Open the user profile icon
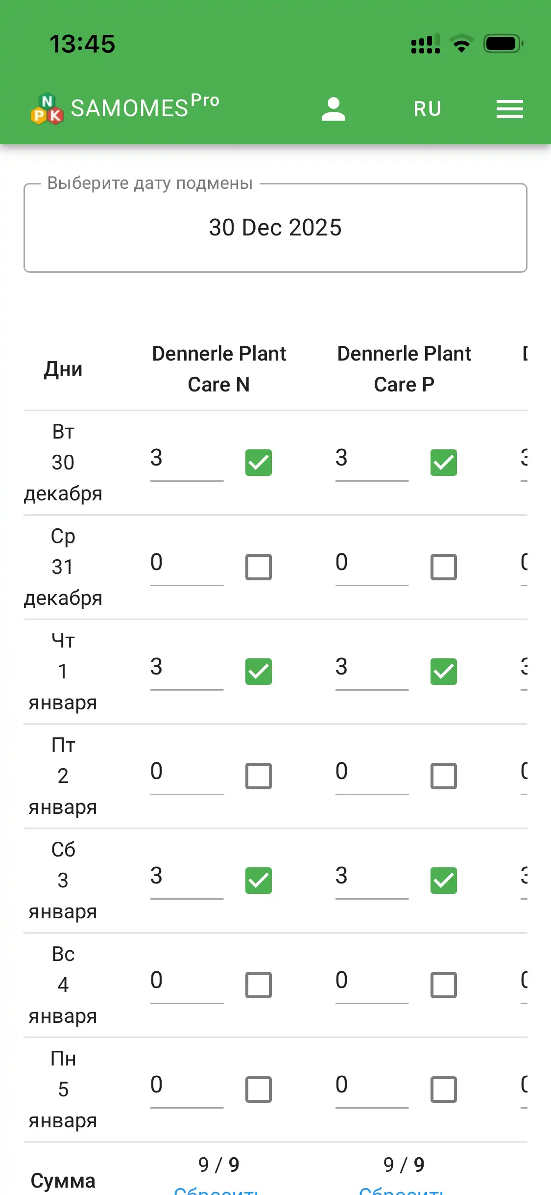The width and height of the screenshot is (551, 1195). [x=334, y=109]
